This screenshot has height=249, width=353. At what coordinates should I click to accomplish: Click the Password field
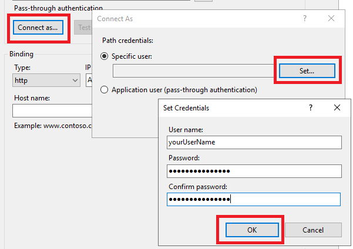click(x=254, y=171)
